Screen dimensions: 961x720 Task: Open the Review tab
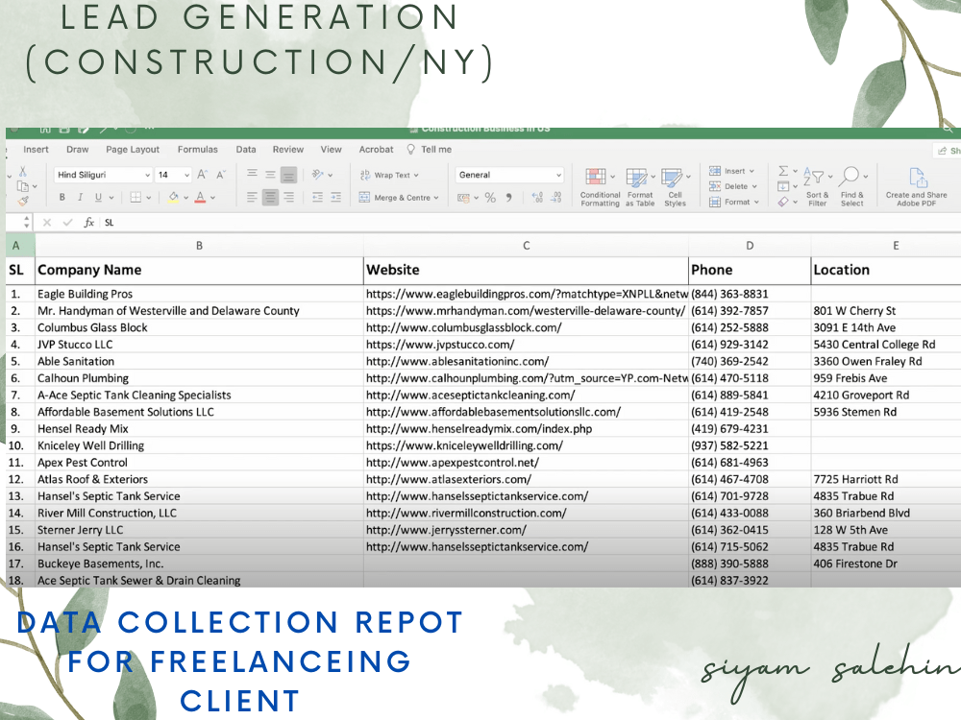[x=288, y=150]
